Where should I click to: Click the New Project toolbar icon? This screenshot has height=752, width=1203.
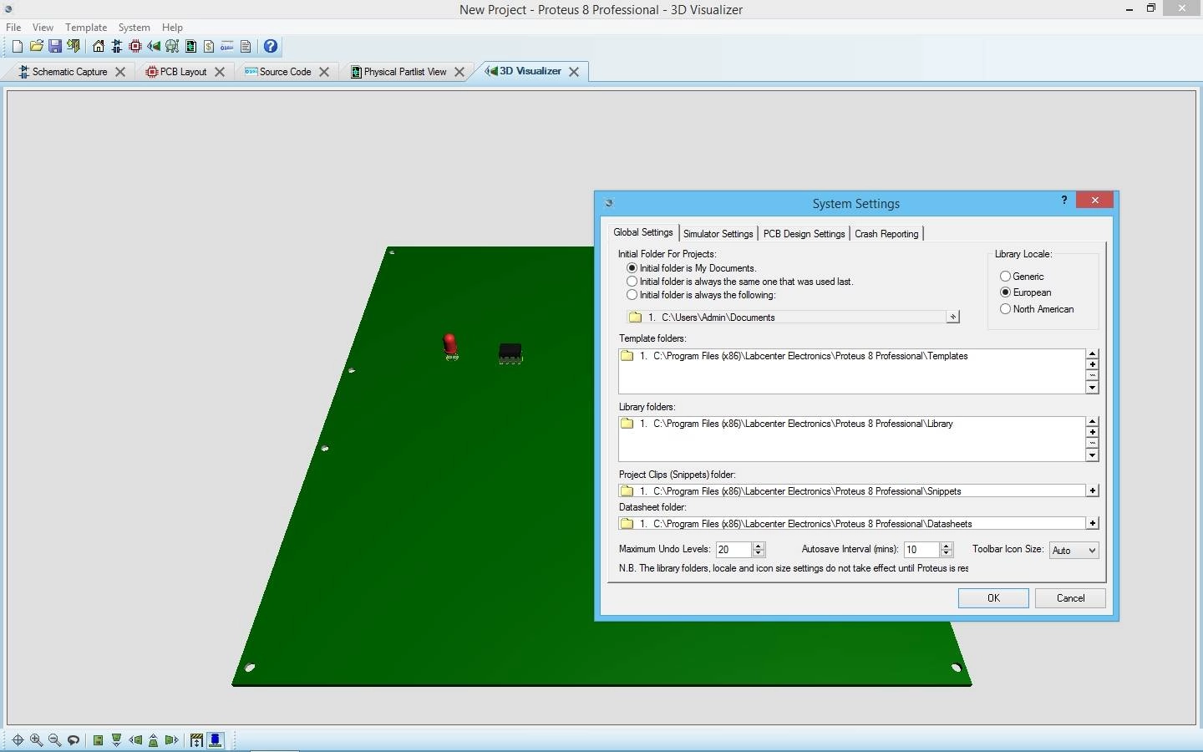pyautogui.click(x=18, y=47)
